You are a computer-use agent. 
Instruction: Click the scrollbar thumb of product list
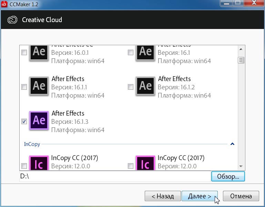click(x=241, y=60)
